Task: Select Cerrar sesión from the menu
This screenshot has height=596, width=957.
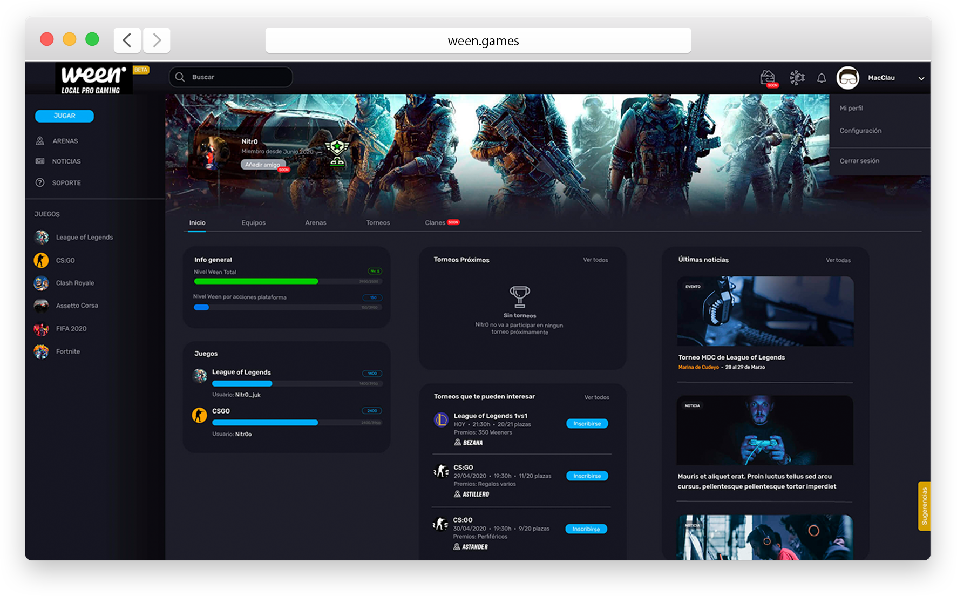Action: click(859, 160)
